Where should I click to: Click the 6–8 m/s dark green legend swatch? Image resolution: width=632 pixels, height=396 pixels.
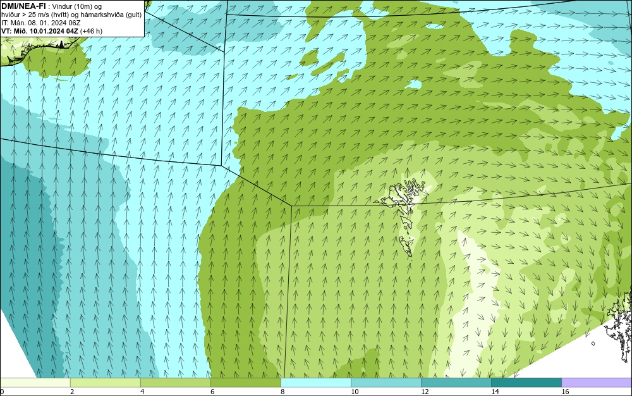point(245,383)
